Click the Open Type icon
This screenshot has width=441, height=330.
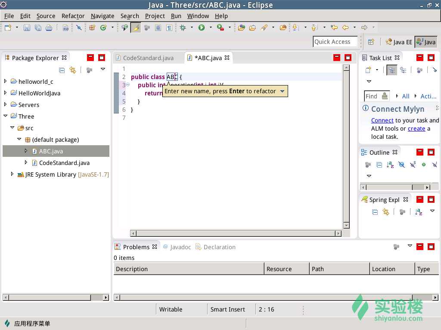tap(241, 27)
